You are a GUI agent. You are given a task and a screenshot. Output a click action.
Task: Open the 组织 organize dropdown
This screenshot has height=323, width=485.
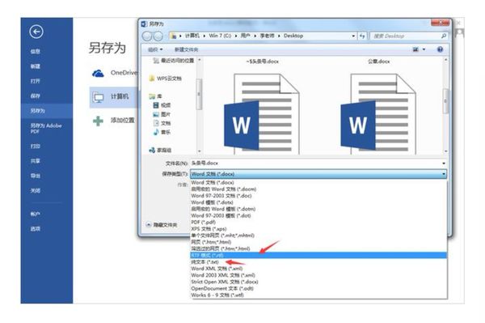pos(155,49)
